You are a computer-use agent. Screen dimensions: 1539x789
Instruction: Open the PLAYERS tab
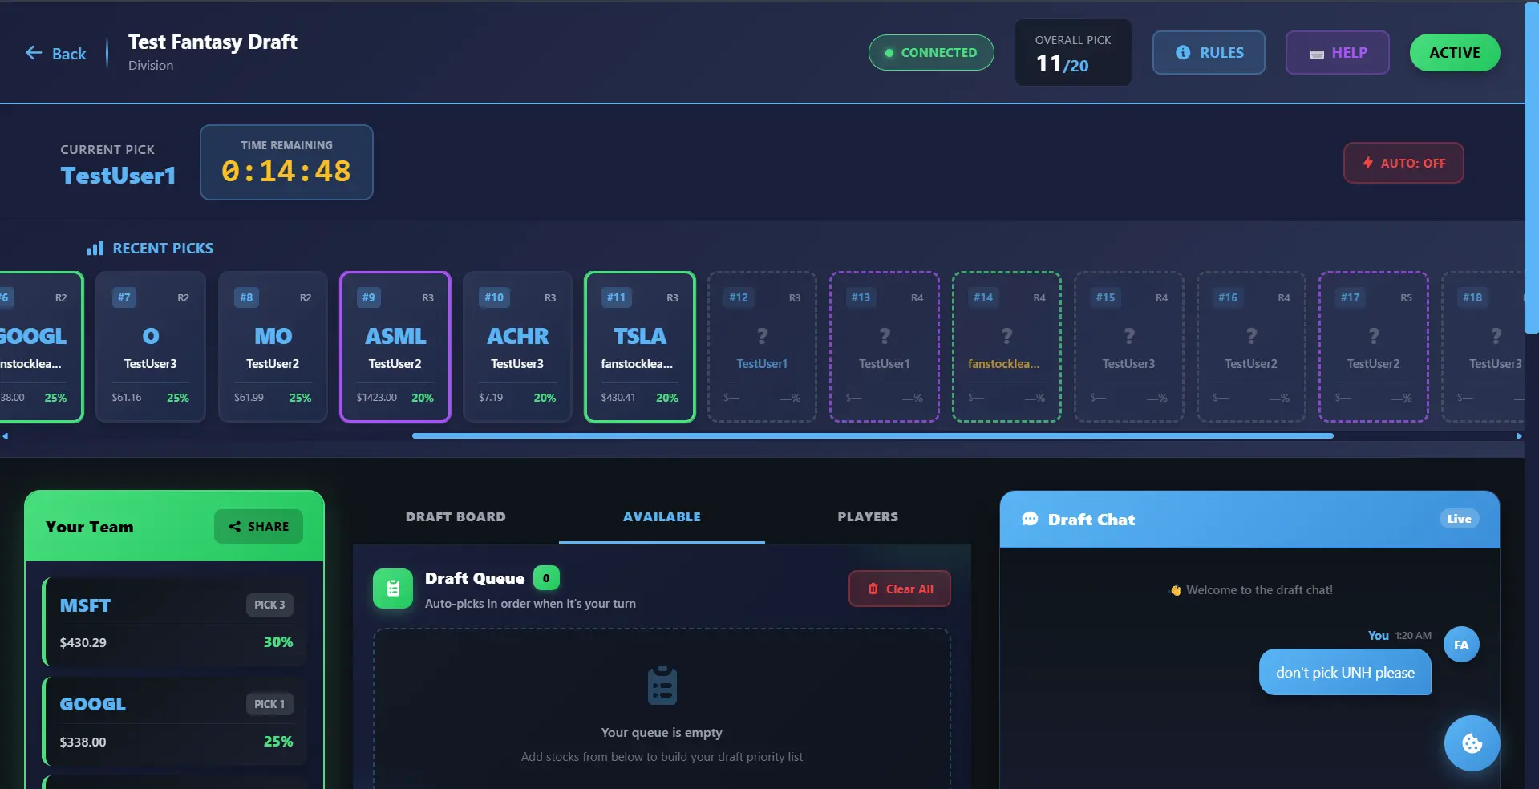coord(868,517)
